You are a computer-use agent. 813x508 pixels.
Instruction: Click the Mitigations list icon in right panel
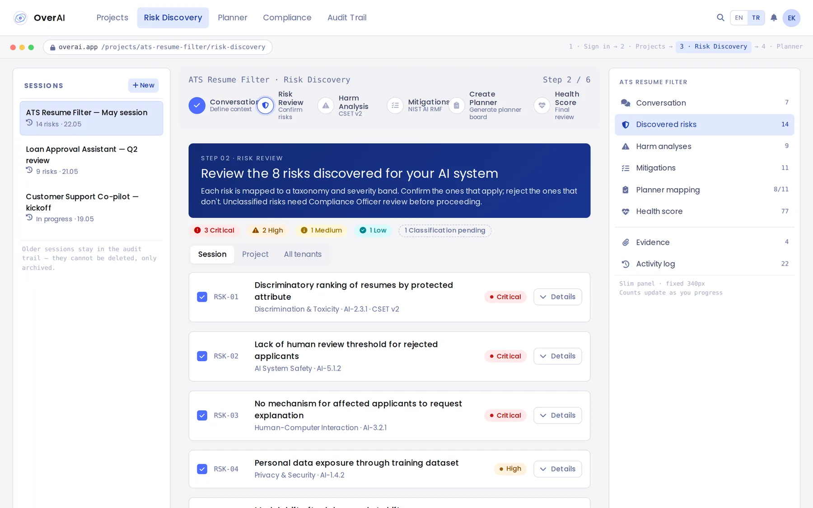click(x=626, y=168)
